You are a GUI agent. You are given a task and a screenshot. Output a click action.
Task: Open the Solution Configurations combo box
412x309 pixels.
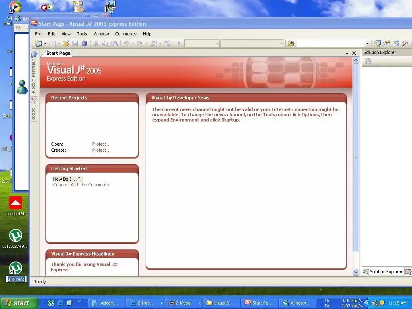[202, 43]
